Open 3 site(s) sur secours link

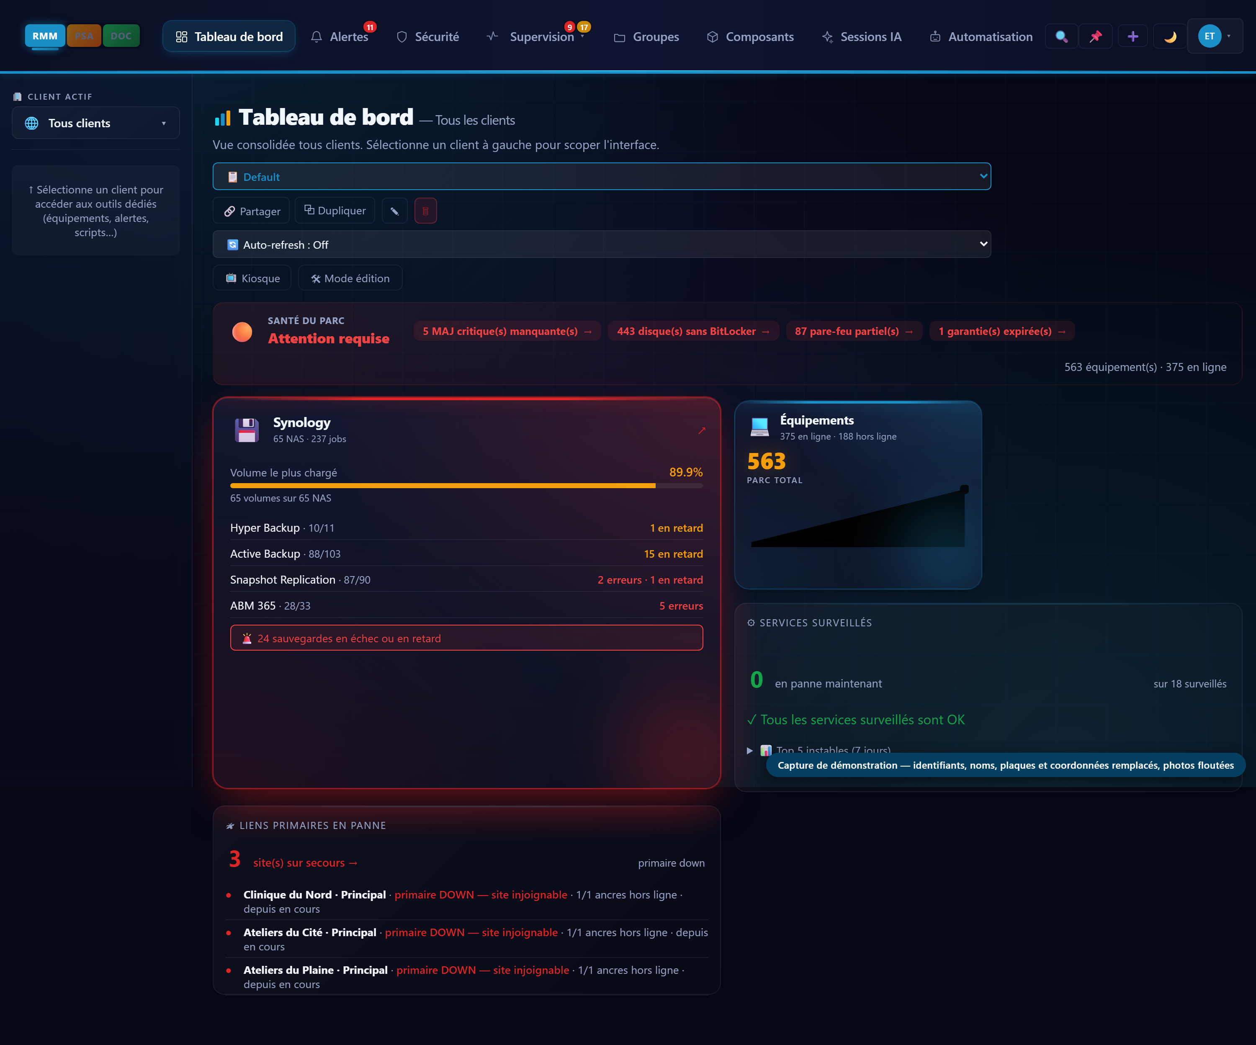tap(305, 862)
